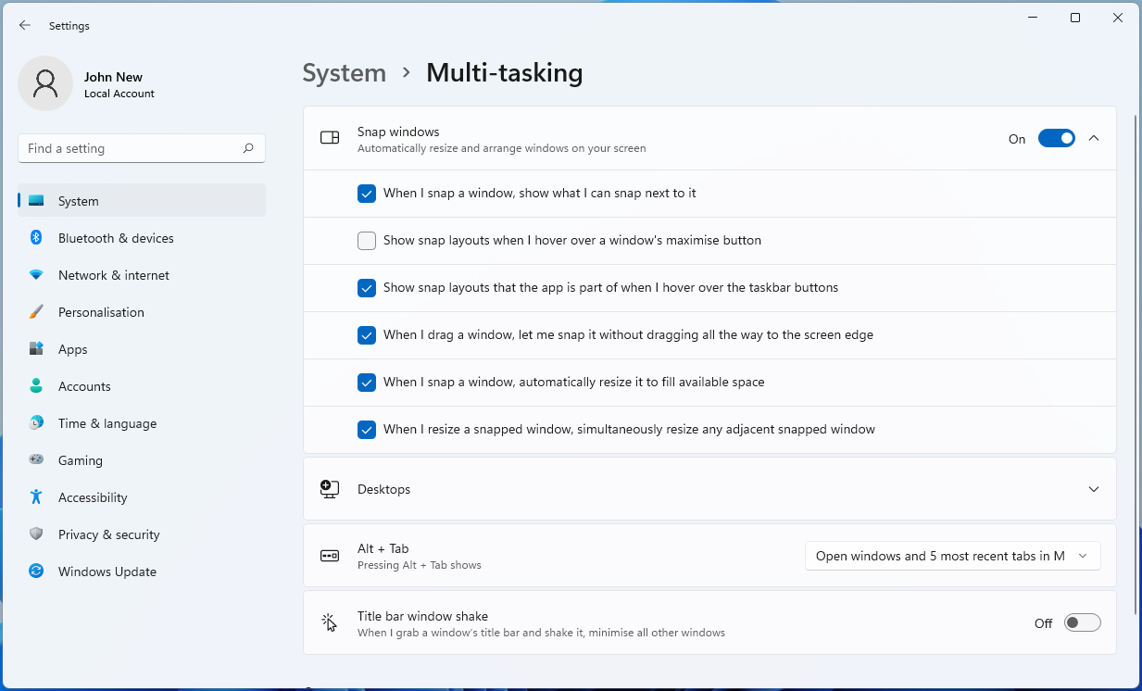Expand the Desktops section
Screen dimensions: 1142x691
pyautogui.click(x=1094, y=489)
